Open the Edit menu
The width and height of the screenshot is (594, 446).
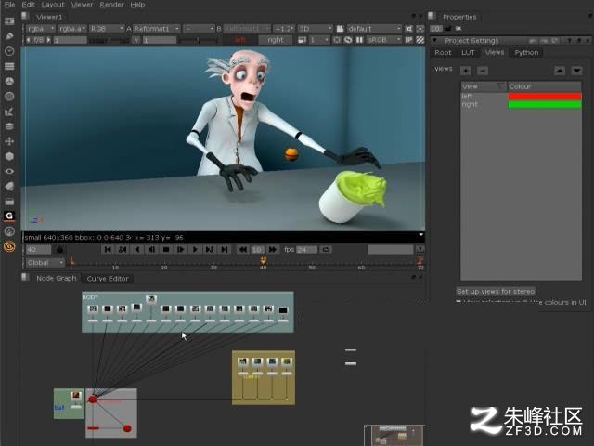[x=29, y=5]
